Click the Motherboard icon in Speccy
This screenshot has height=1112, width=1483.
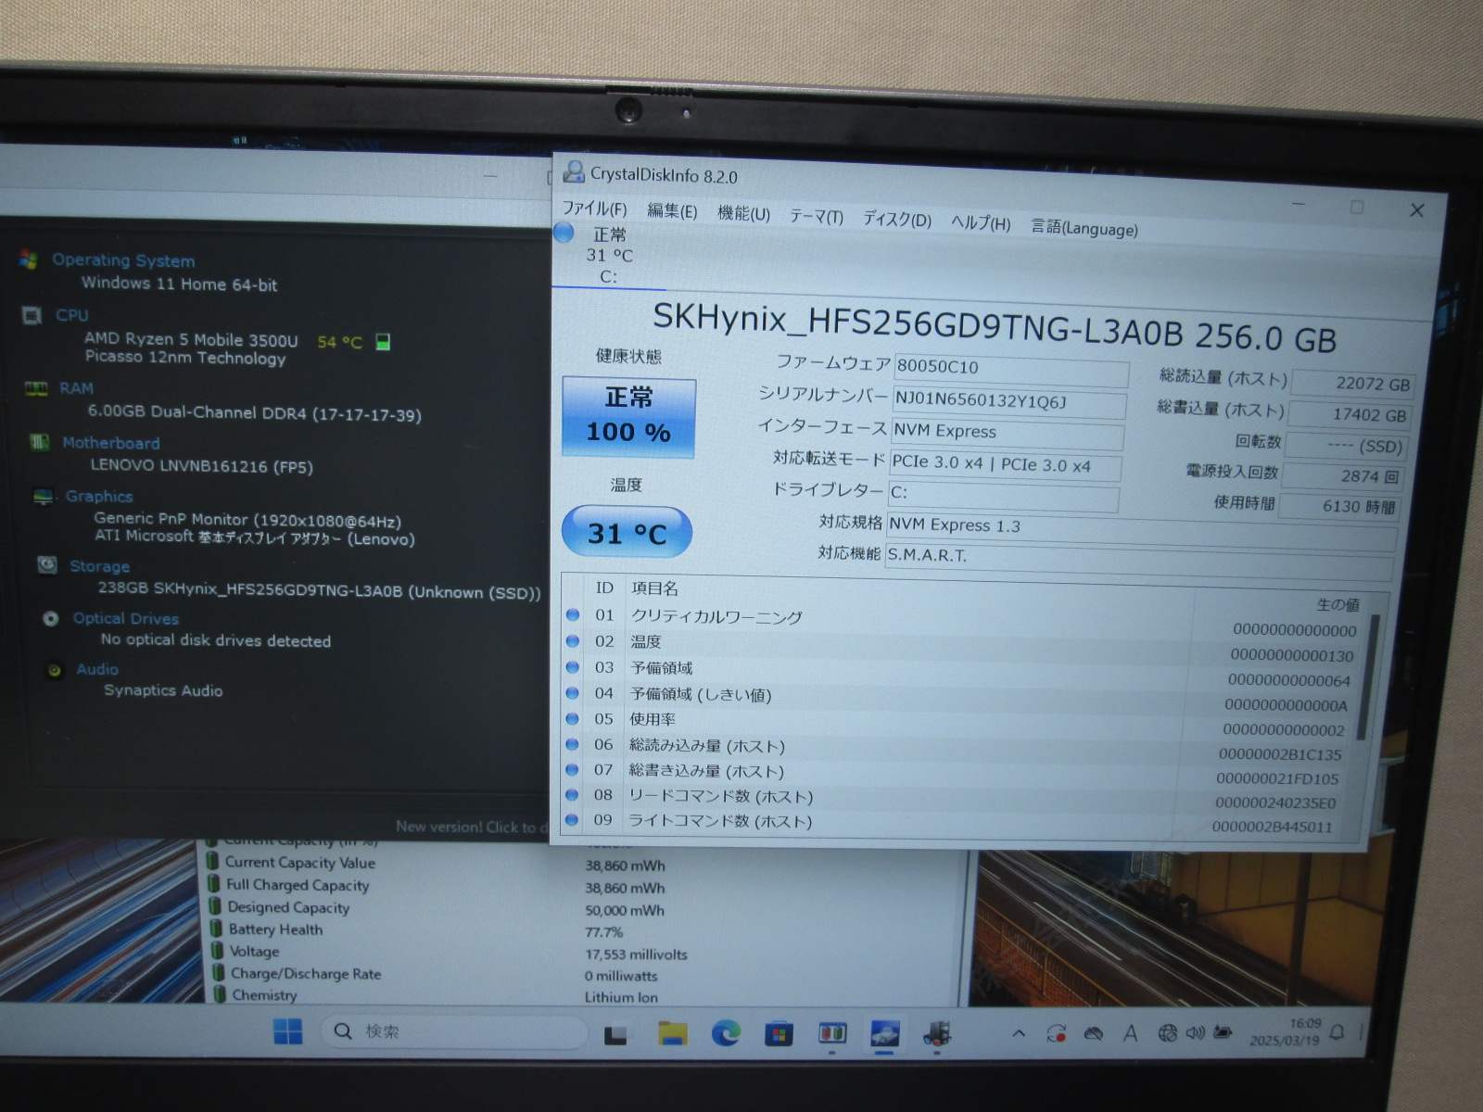pos(39,442)
